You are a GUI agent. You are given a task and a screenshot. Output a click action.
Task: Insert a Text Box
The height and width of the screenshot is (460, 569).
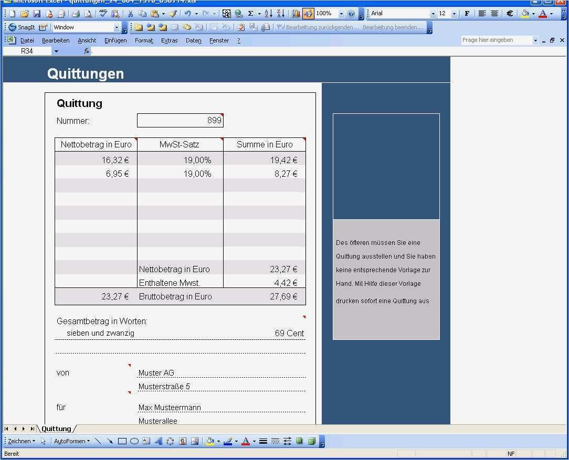click(x=145, y=441)
